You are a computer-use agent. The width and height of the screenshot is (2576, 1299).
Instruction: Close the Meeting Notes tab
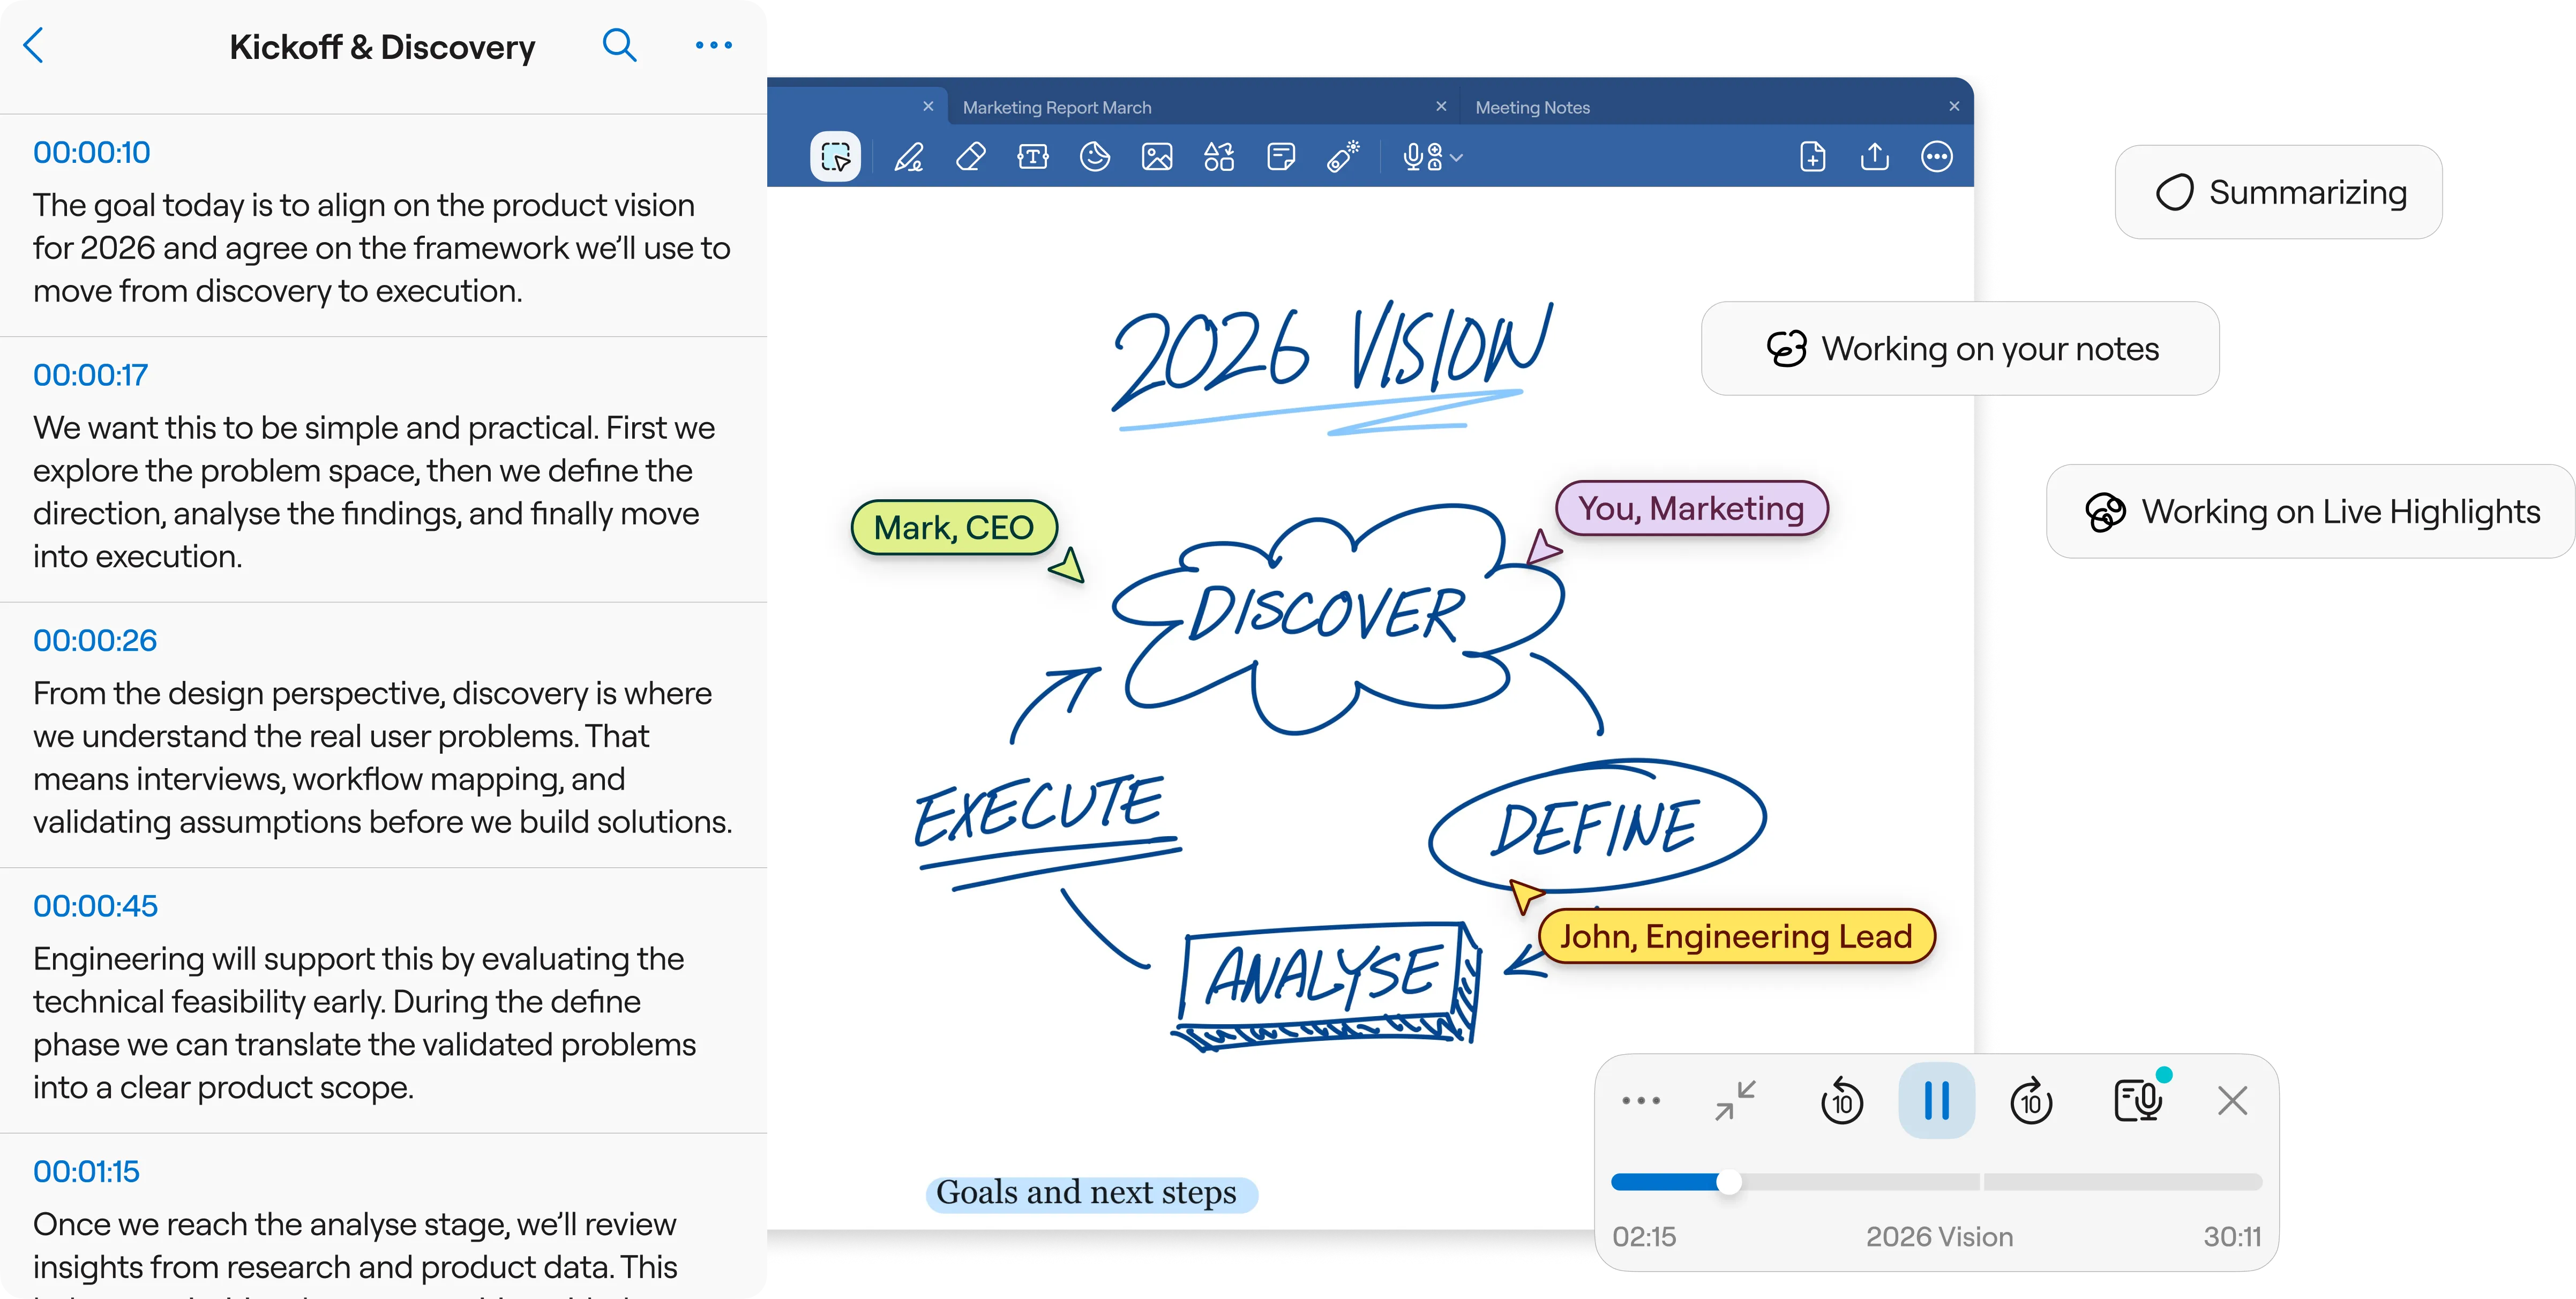pyautogui.click(x=1954, y=106)
